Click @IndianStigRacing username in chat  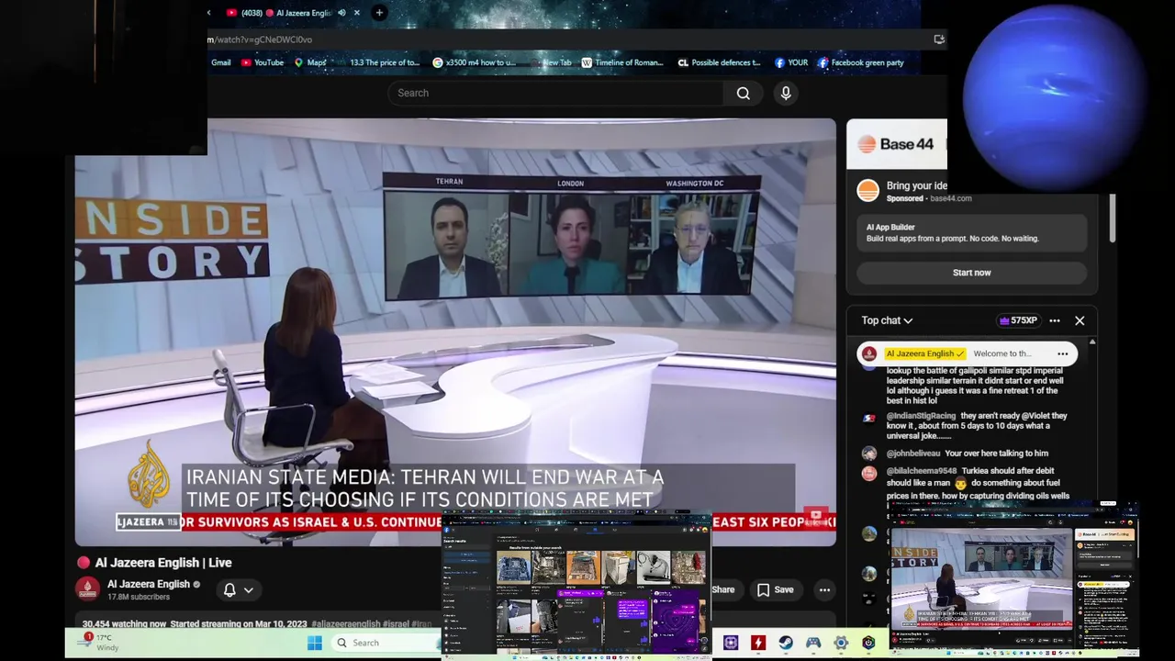point(921,416)
